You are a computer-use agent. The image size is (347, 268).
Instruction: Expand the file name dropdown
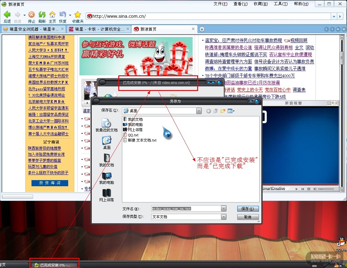(223, 209)
